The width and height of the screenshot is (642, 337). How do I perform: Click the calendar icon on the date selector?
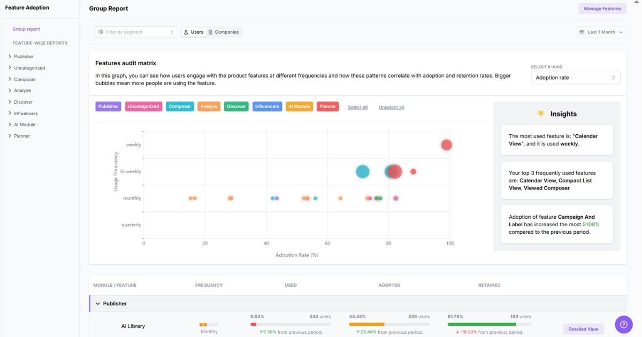[581, 32]
